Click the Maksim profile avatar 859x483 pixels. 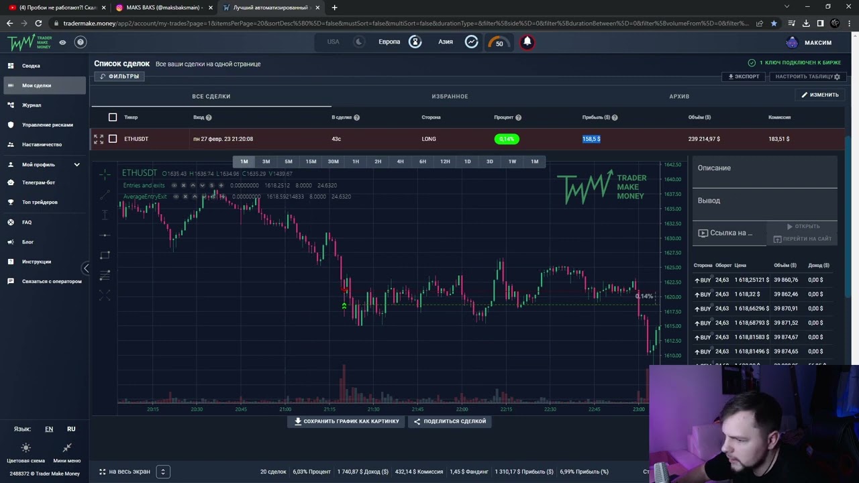pos(792,42)
